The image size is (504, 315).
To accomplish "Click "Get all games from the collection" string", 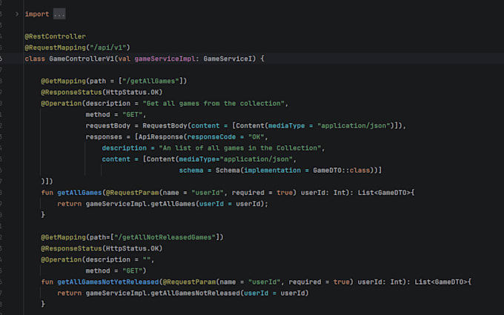I will 213,104.
